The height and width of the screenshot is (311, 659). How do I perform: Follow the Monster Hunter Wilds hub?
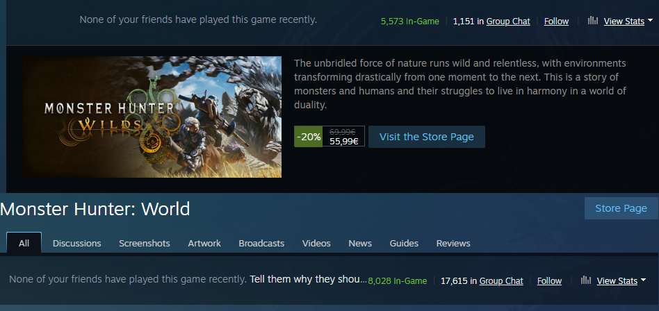tap(556, 21)
